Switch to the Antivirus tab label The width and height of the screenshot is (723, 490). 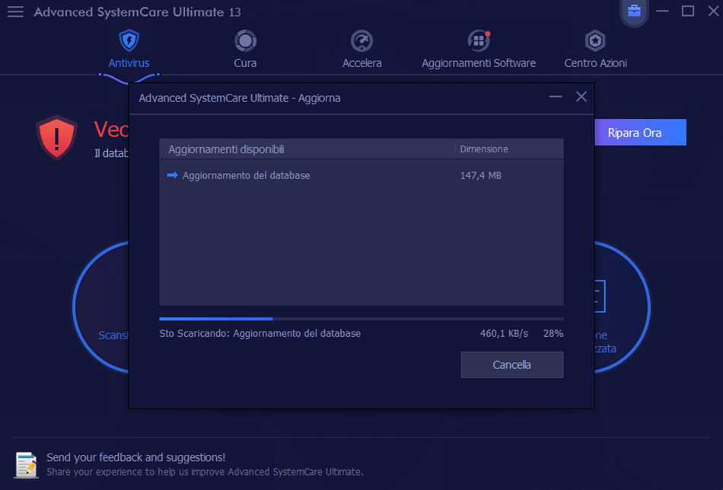coord(129,63)
